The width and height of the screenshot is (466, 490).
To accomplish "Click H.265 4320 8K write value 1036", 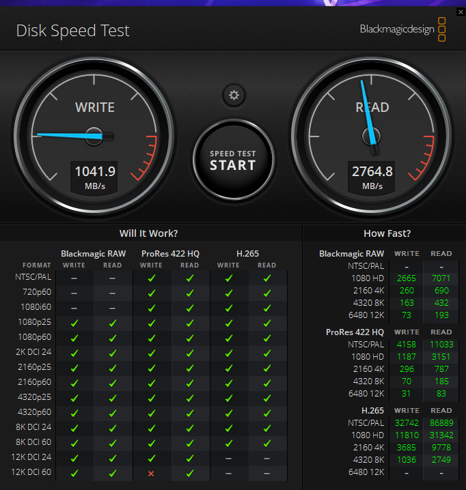I will pos(407,460).
